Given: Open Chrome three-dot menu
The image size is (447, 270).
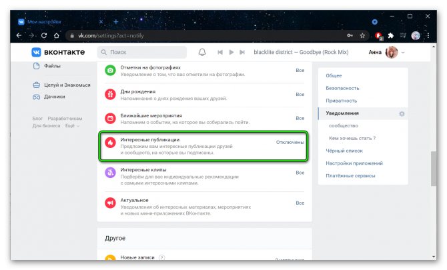Looking at the screenshot, I should [428, 35].
